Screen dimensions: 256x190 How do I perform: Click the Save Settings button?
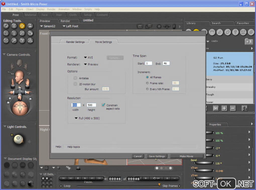(x=157, y=156)
